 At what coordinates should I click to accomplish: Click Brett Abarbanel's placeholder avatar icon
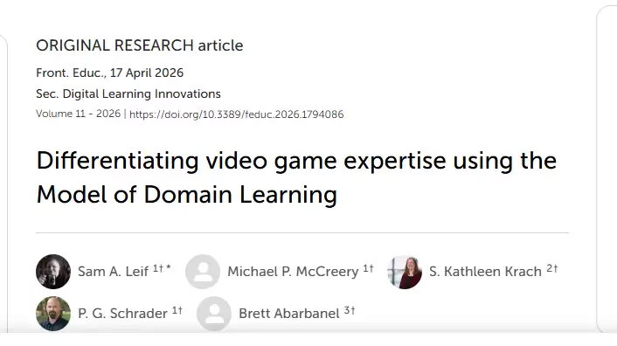[x=213, y=314]
